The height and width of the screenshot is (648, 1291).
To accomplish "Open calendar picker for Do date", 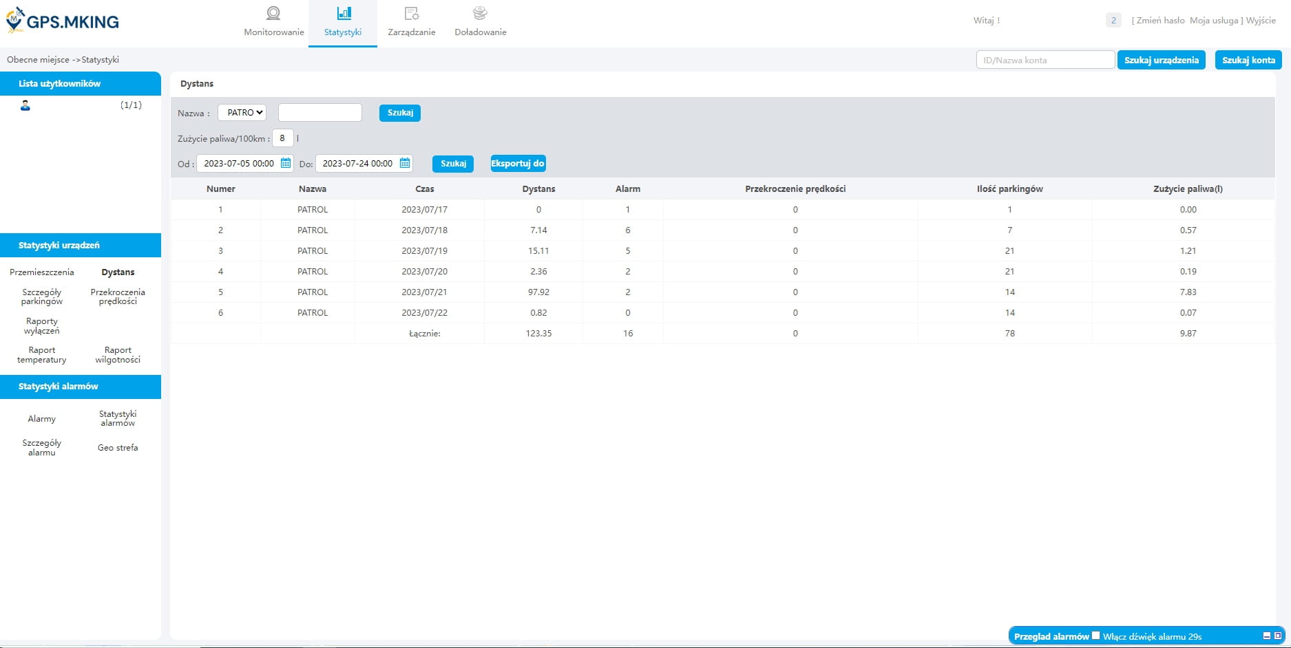I will point(405,164).
